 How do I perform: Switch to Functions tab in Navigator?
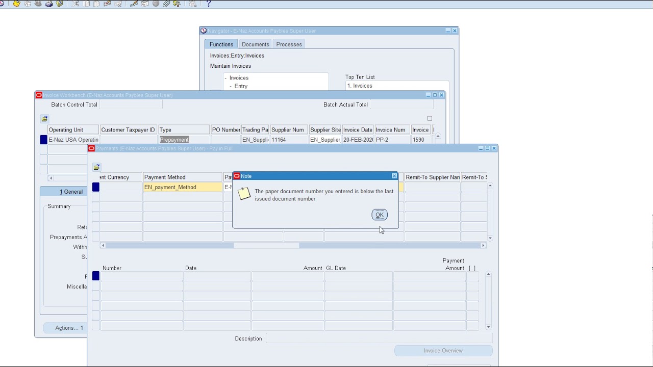coord(221,44)
